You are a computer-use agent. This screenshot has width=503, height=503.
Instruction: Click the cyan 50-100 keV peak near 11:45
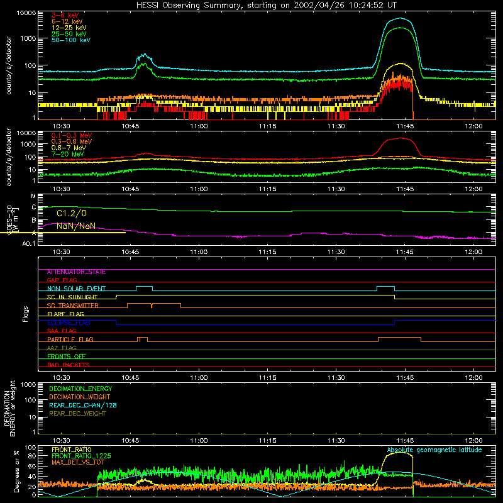tap(400, 18)
